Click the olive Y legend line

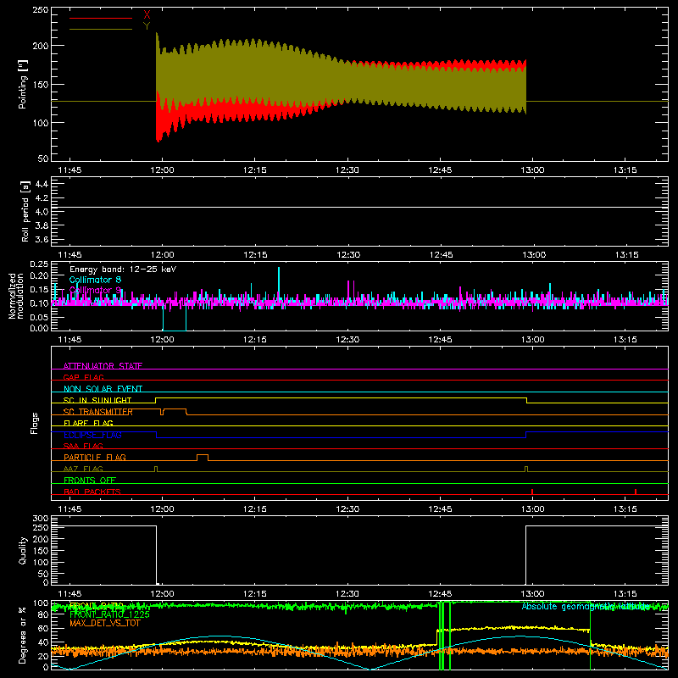[101, 29]
